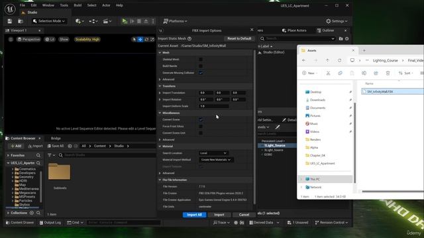Select the translate gizmo tool in viewport
The image size is (424, 238).
(x=140, y=40)
